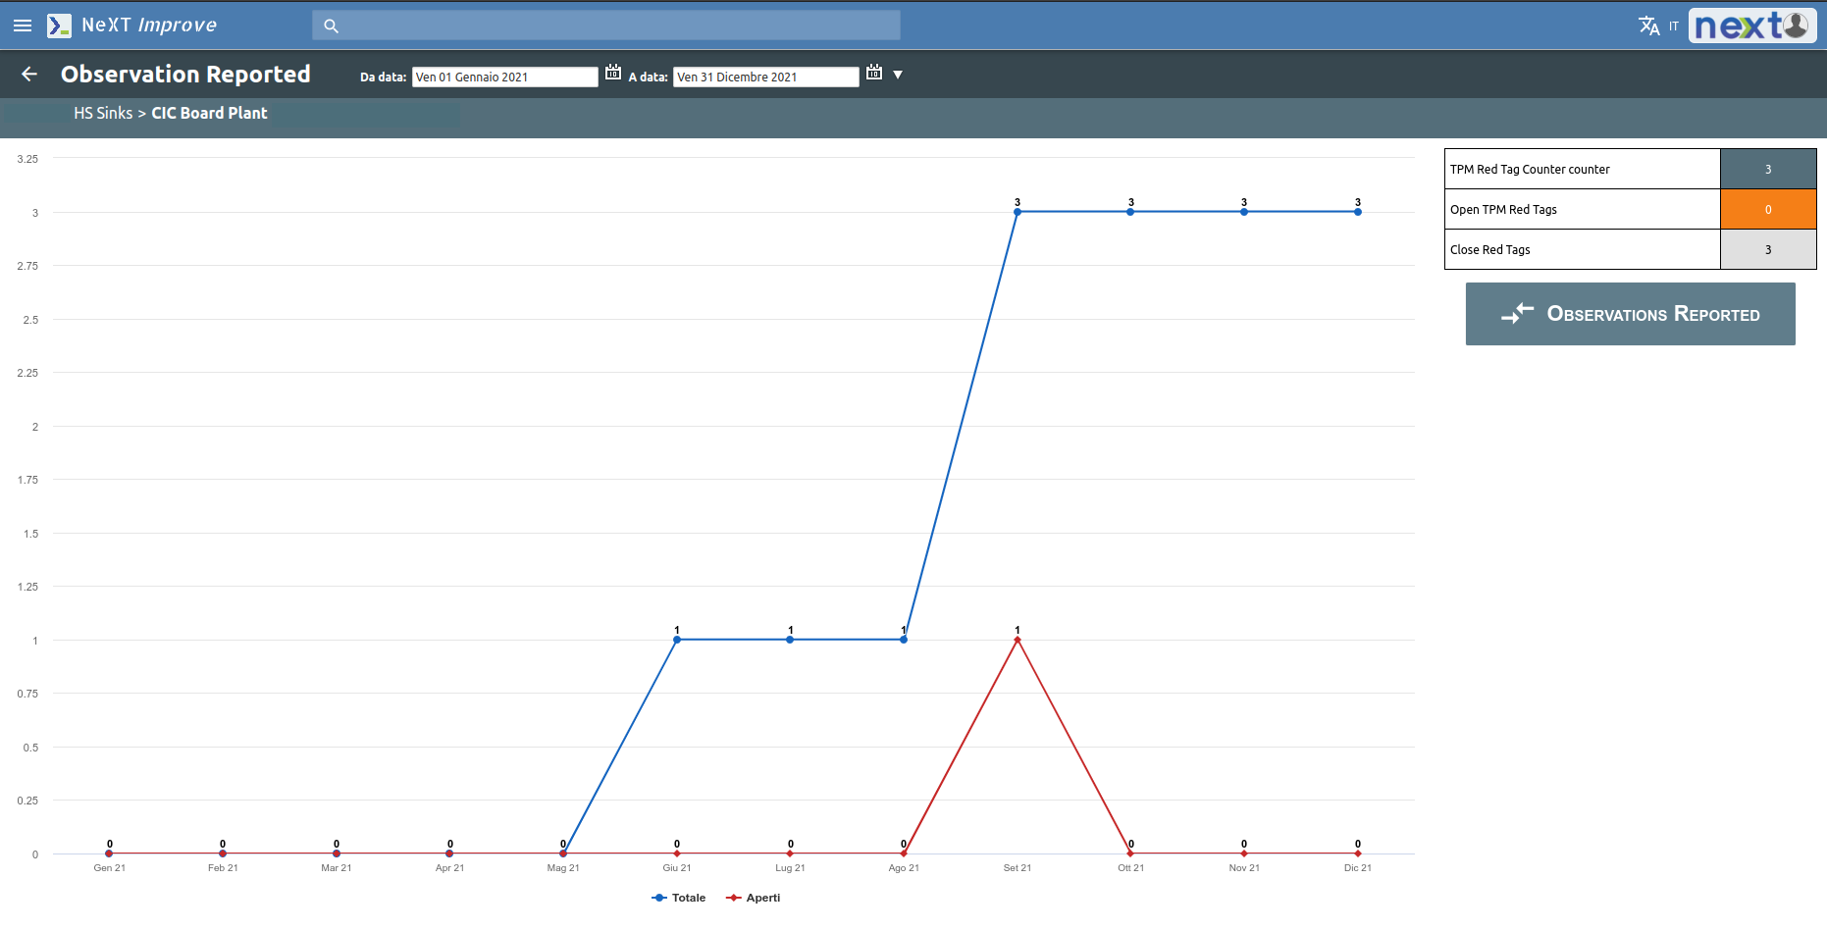Viewport: 1827px width, 931px height.
Task: Go back using the arrow icon
Action: (29, 75)
